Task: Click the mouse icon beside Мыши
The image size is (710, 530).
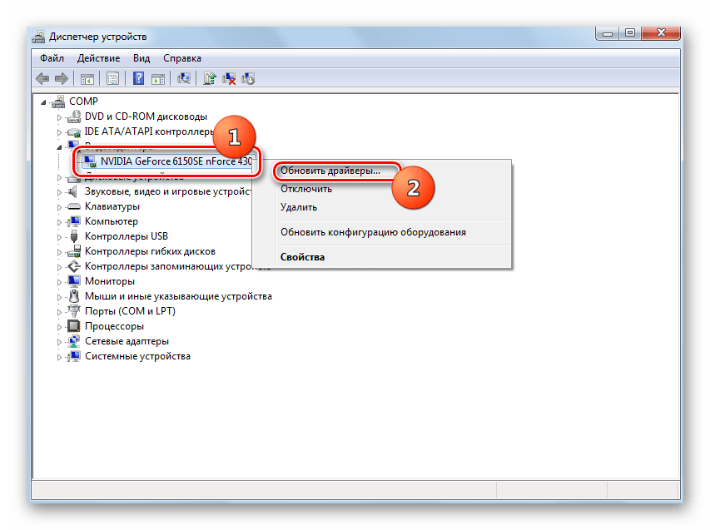Action: (73, 296)
